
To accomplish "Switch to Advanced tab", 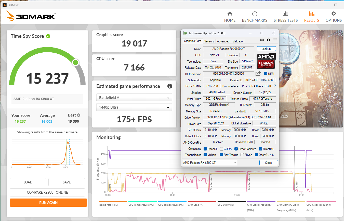I will 223,41.
